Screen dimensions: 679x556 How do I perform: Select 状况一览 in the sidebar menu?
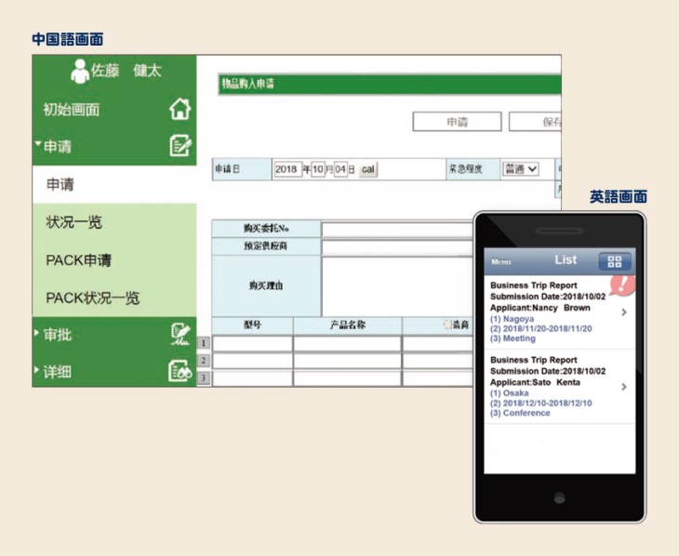click(74, 223)
